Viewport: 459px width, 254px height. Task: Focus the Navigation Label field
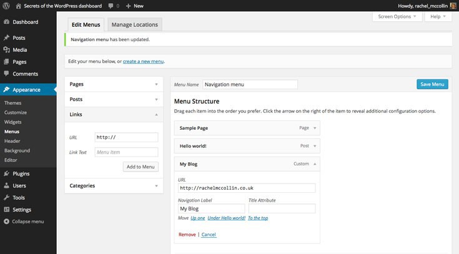(211, 208)
